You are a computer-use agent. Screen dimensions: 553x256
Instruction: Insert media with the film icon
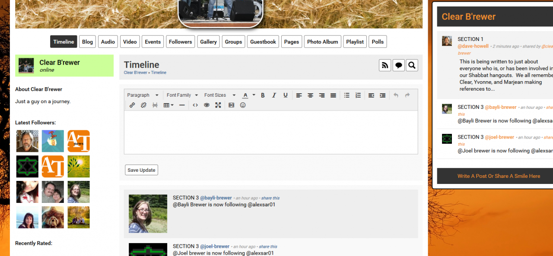(x=231, y=105)
